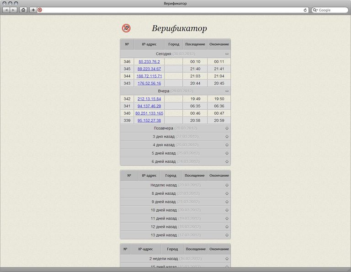The width and height of the screenshot is (351, 272).
Task: Reload page using the refresh icon
Action: (x=305, y=10)
